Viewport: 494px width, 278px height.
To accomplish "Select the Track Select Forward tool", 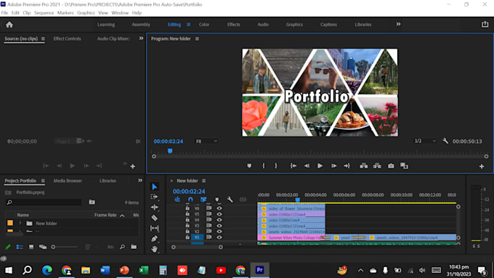I will tap(154, 197).
